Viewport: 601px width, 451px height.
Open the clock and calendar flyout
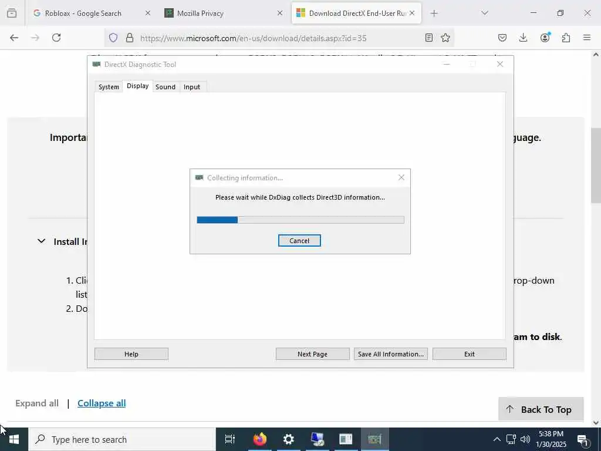[x=552, y=439]
